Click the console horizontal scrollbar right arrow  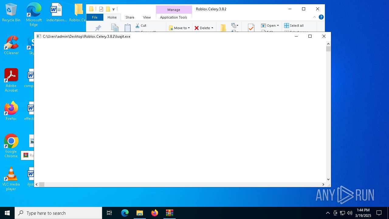323,184
